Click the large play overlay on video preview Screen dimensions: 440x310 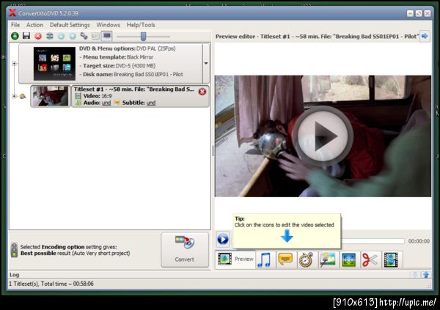(323, 136)
